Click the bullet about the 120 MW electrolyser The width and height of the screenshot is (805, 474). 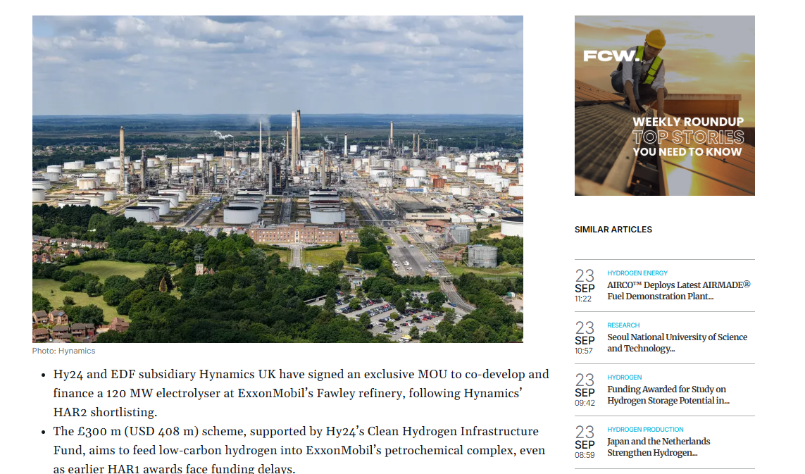pos(301,393)
